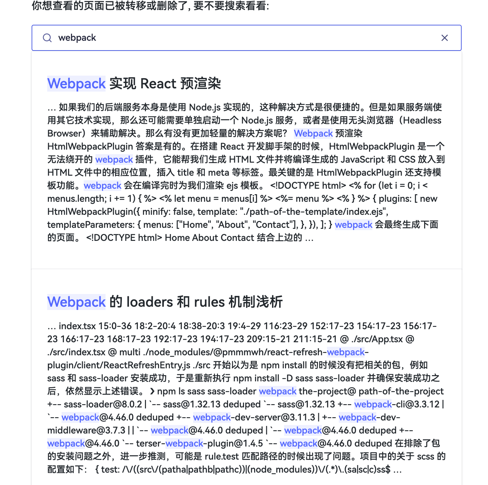Click the first result's excerpt paragraph about HtmlWebpackPlugin
488x485 pixels.
click(246, 172)
